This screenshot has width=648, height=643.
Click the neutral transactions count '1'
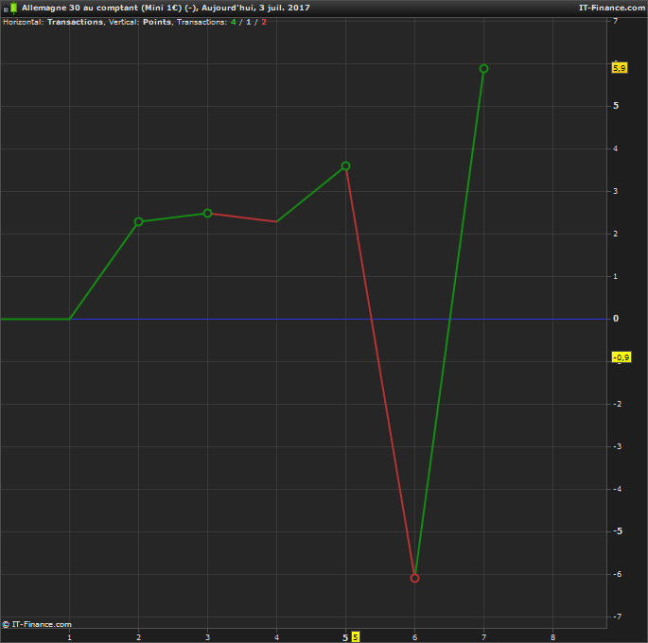coord(249,22)
